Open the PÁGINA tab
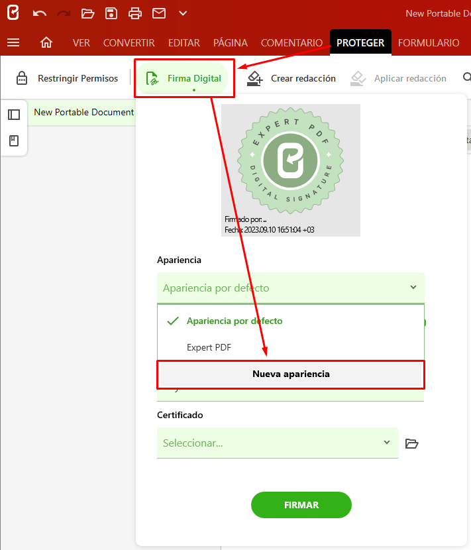 pyautogui.click(x=230, y=42)
